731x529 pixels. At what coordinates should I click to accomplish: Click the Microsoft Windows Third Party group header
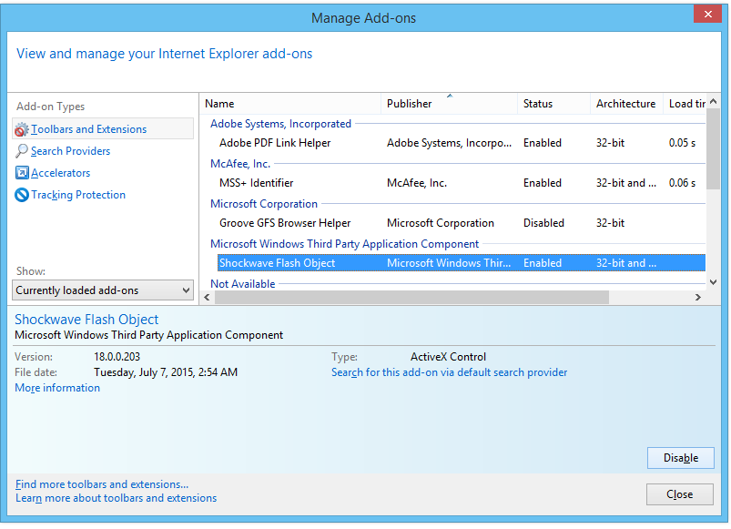pyautogui.click(x=344, y=244)
